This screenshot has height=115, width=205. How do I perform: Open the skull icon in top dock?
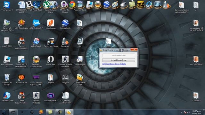(141, 5)
